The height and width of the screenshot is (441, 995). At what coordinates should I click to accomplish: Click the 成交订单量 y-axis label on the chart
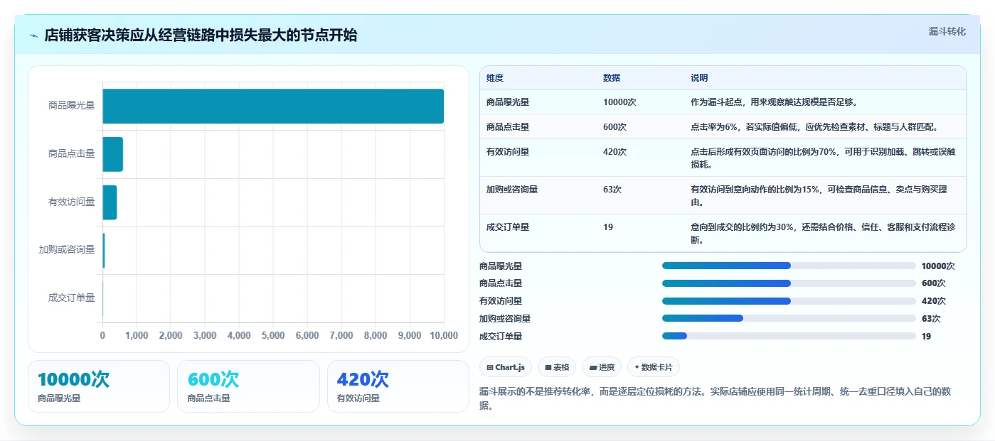(x=71, y=298)
